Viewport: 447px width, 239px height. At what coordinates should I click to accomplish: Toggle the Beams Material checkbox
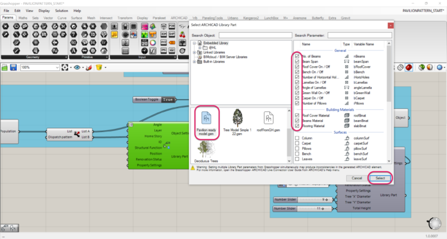pyautogui.click(x=297, y=121)
